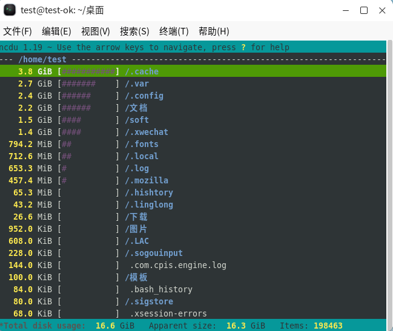The height and width of the screenshot is (331, 393).
Task: Select the /.sogouinput directory row
Action: [x=193, y=253]
